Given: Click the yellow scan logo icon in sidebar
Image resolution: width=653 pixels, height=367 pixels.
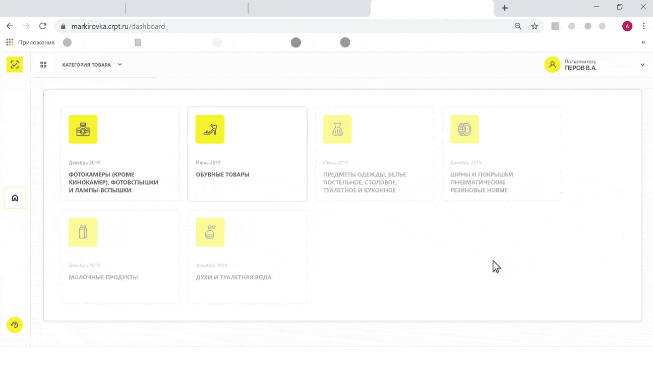Looking at the screenshot, I should click(15, 64).
